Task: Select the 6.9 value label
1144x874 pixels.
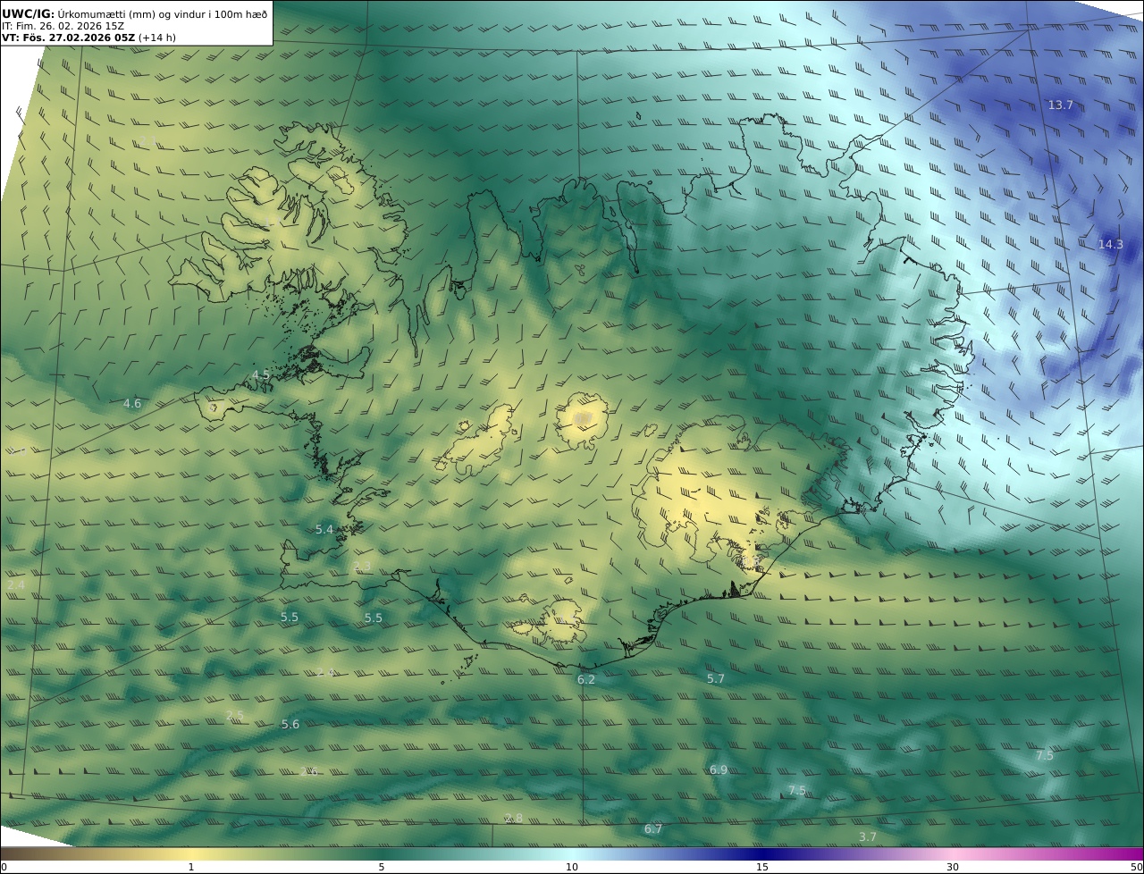Action: coord(718,770)
